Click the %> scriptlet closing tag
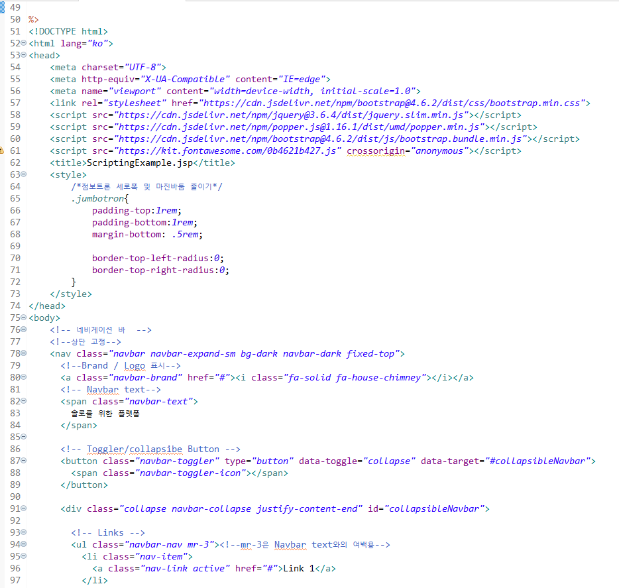 coord(34,19)
